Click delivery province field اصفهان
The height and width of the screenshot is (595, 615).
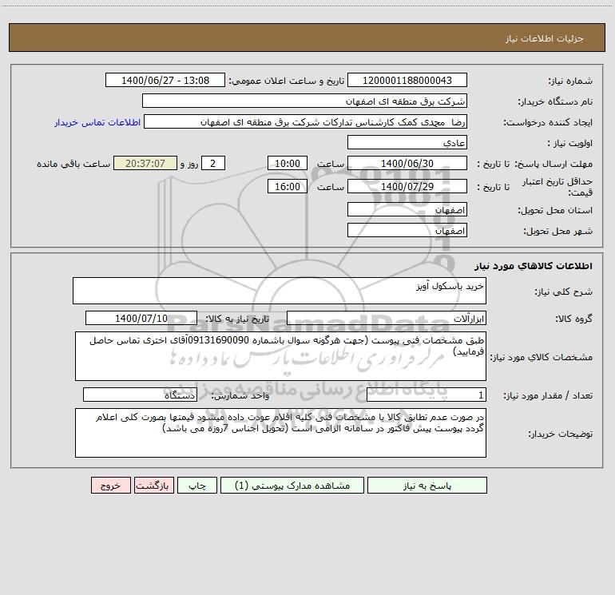tap(407, 209)
